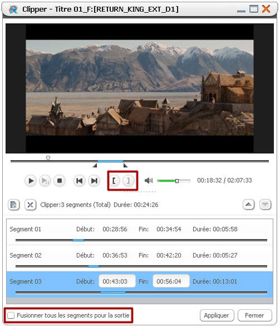Screen dimensions: 280x327
Task: Click Segment 03 mini timeline bar
Action: pyautogui.click(x=141, y=292)
